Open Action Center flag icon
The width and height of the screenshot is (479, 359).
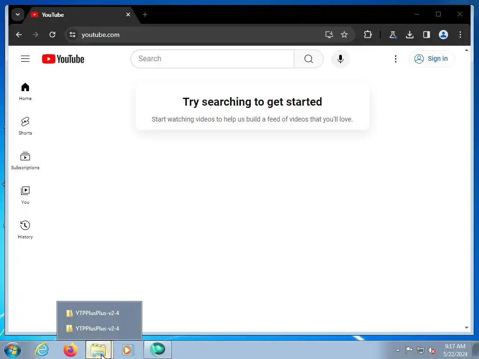pos(409,350)
